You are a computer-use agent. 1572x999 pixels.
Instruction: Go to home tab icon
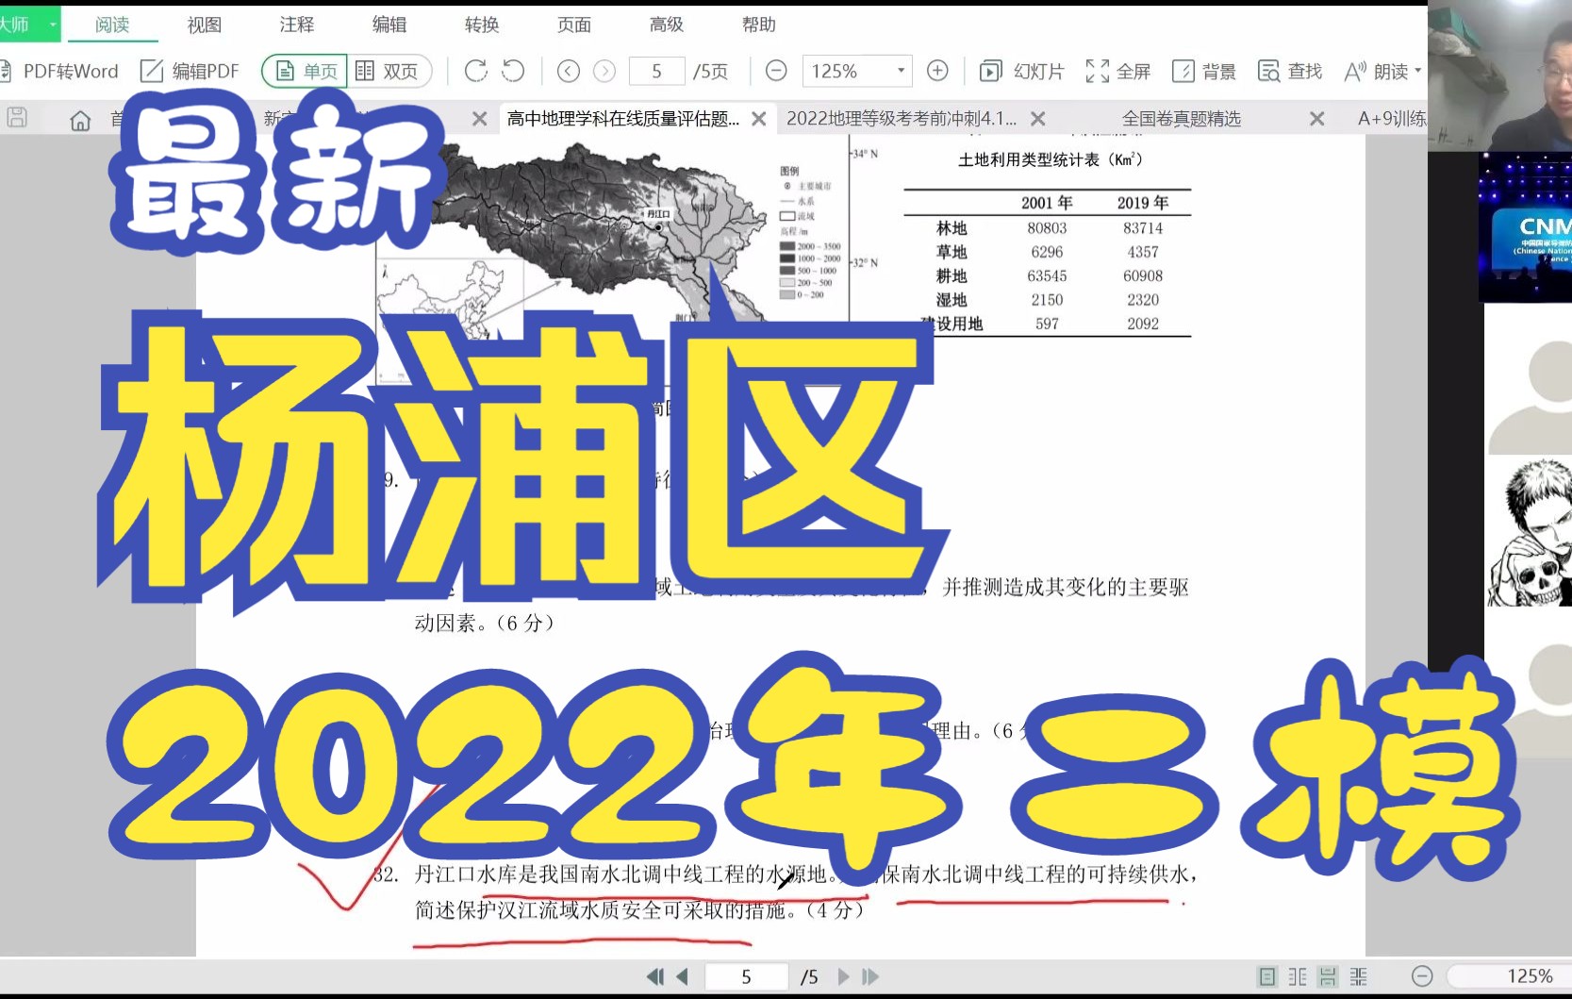(x=80, y=120)
